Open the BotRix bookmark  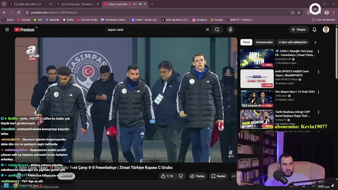(x=68, y=20)
